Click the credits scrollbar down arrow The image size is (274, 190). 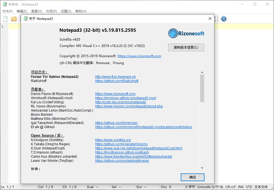point(202,168)
